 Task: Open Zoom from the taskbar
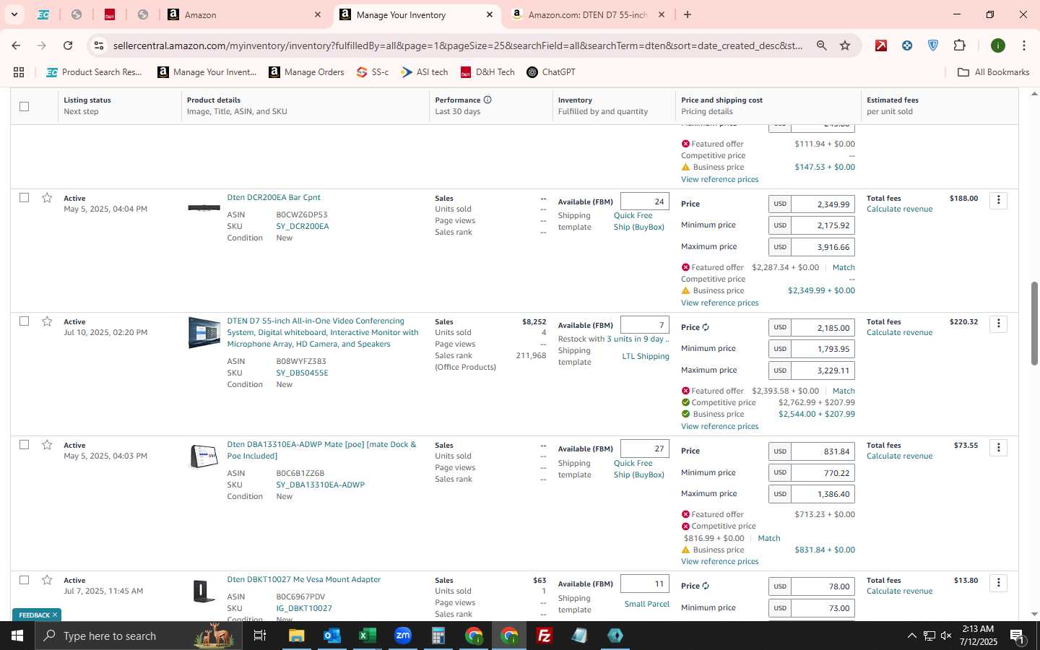(x=402, y=636)
